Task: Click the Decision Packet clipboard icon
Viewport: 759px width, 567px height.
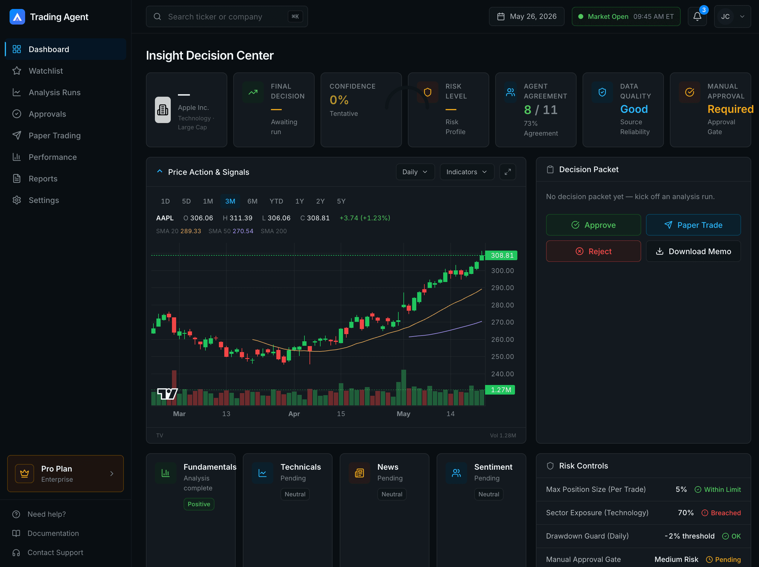Action: click(550, 169)
